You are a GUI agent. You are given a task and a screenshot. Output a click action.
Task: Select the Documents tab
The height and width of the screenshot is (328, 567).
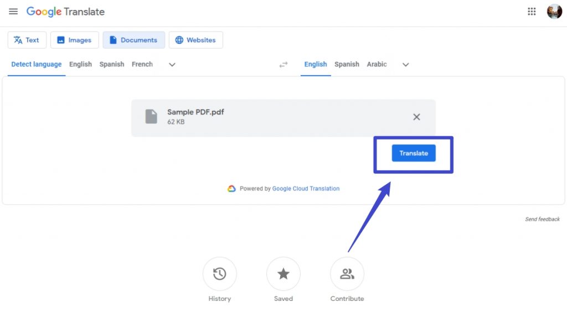tap(133, 40)
